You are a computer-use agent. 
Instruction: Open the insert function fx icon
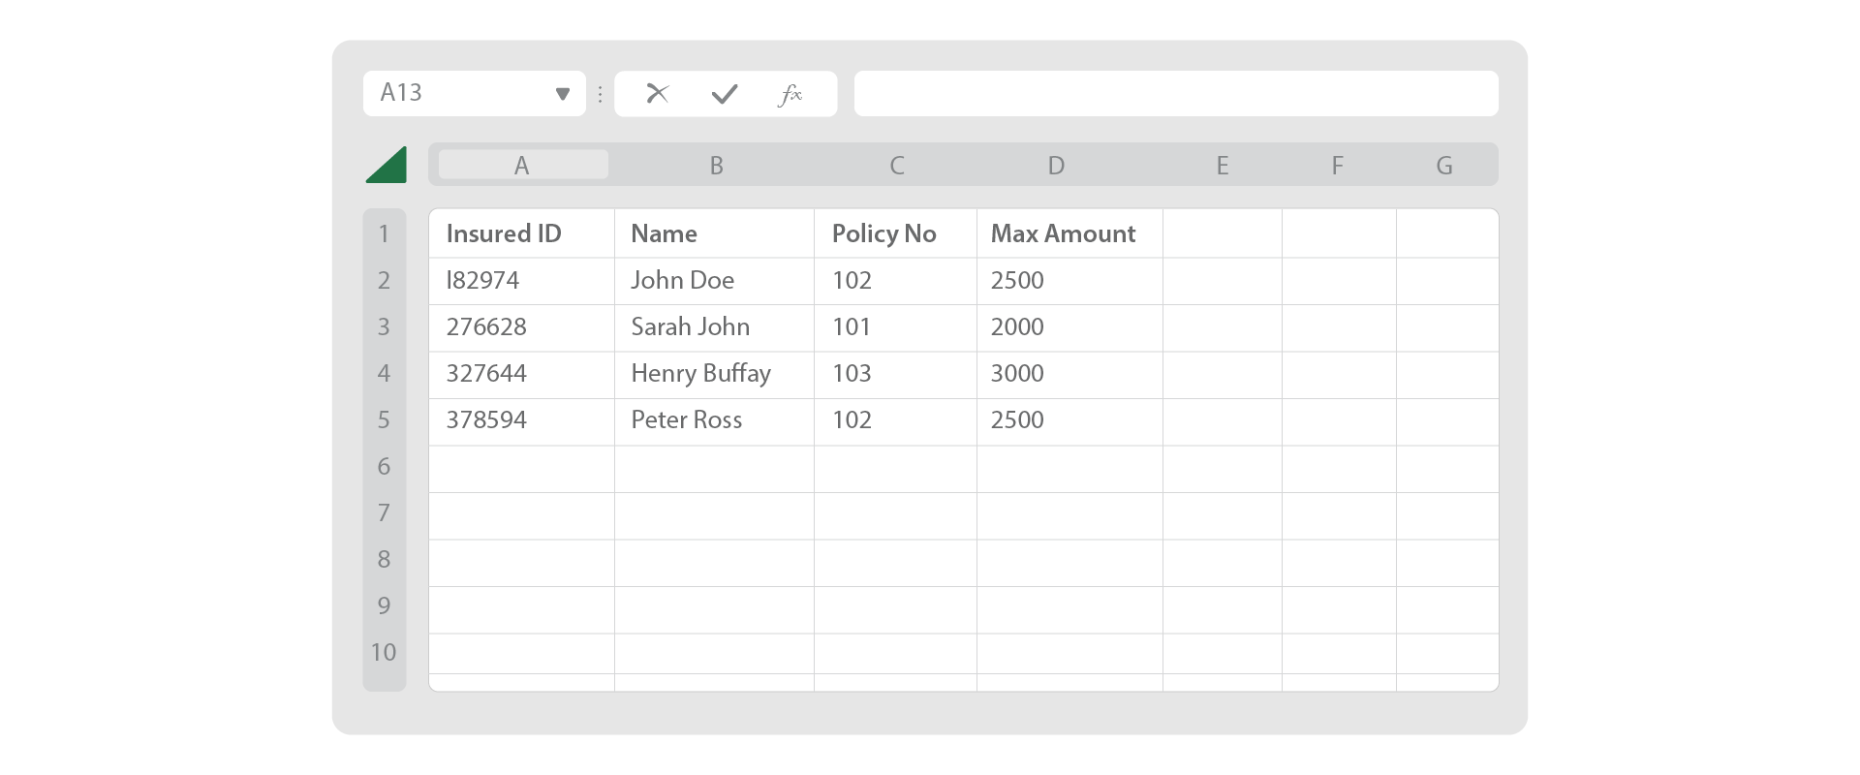(790, 94)
